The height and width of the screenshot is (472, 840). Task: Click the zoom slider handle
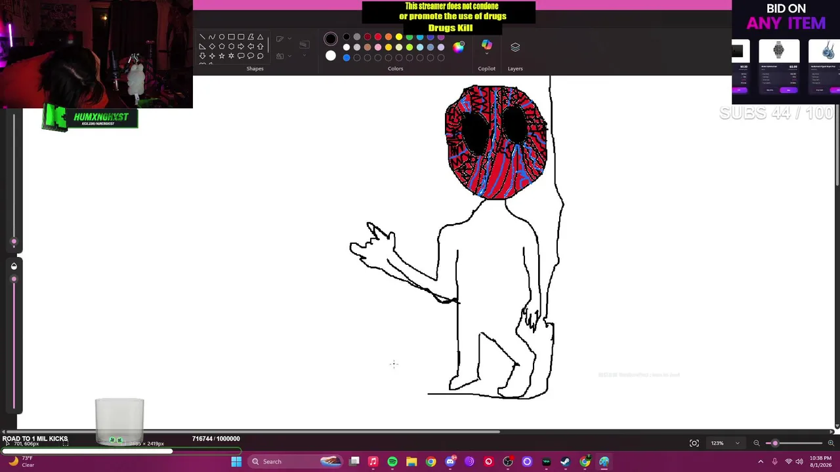(775, 443)
